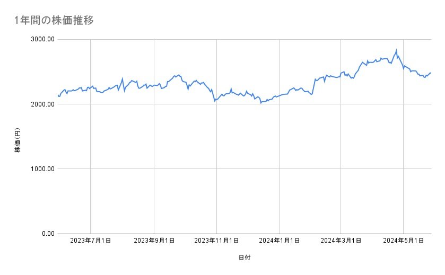The image size is (445, 275).
Task: Click the sharp spike in early August 2023
Action: tap(123, 79)
